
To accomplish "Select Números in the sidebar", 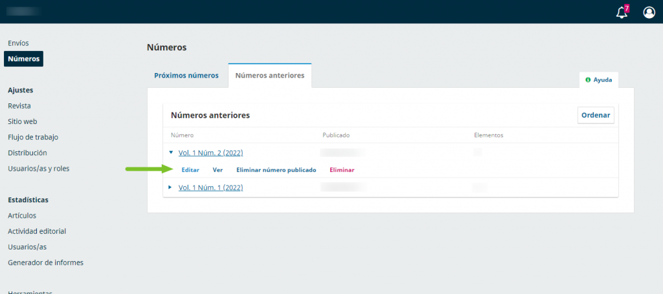I will point(24,59).
